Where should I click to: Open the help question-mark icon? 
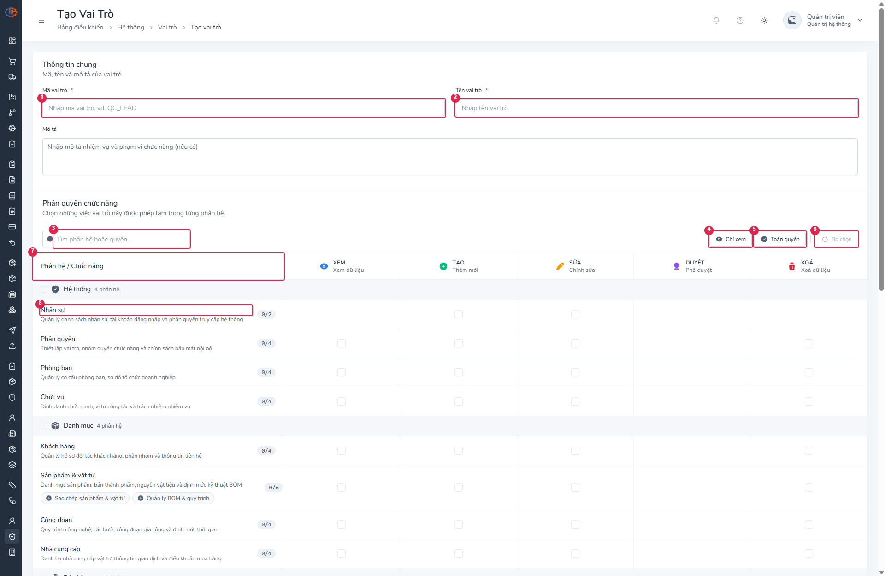(740, 20)
